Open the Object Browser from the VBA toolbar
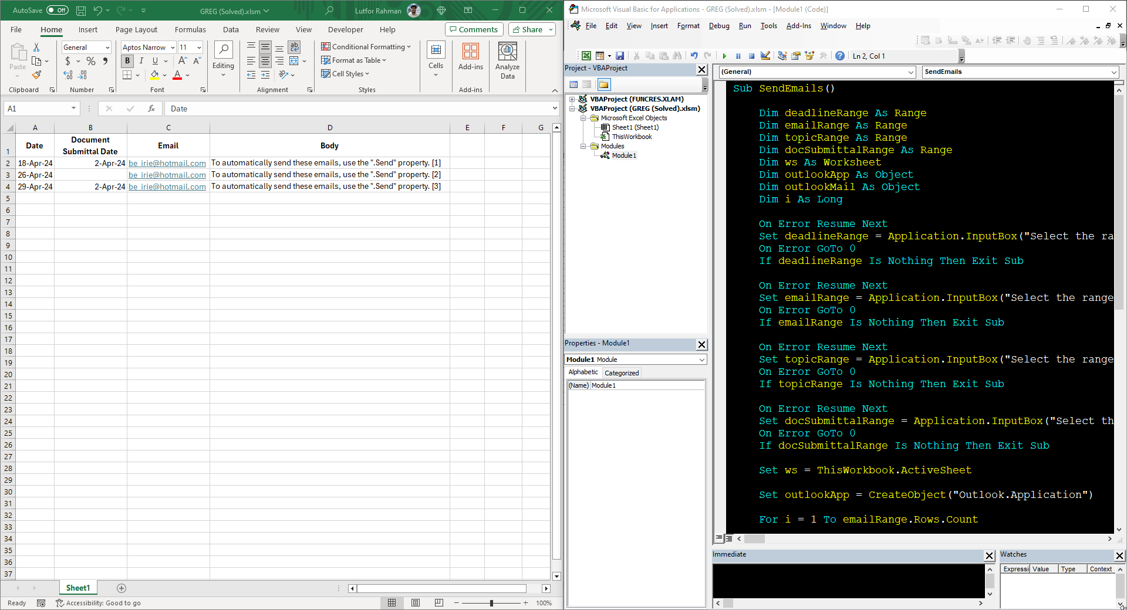 (809, 56)
